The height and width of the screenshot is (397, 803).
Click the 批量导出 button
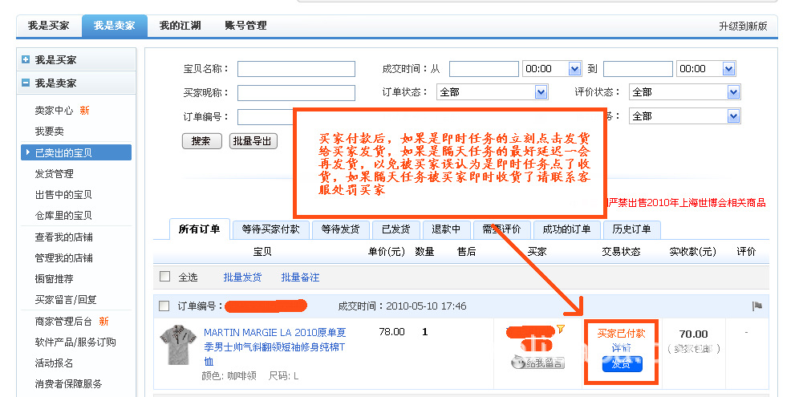click(253, 141)
